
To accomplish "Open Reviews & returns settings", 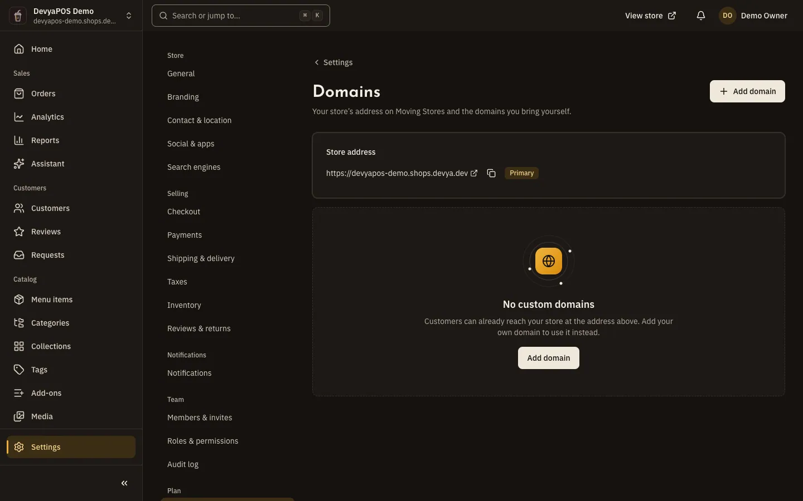I will point(199,328).
